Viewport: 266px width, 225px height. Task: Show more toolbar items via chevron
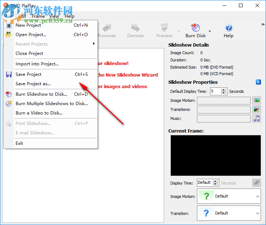263,25
